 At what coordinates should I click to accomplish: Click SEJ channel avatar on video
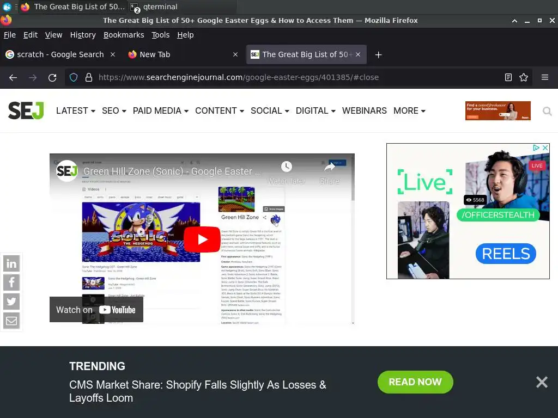[66, 171]
